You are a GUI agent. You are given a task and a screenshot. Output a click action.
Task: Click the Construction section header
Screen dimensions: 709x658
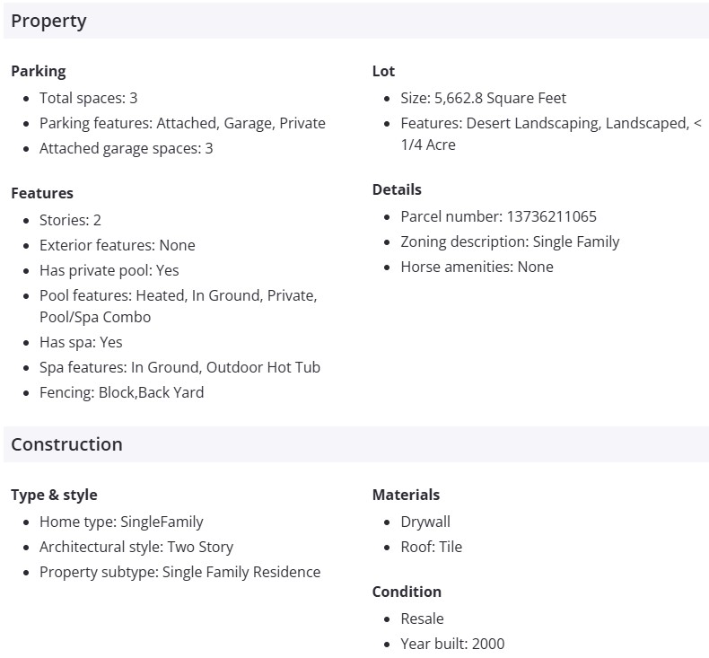tap(66, 444)
